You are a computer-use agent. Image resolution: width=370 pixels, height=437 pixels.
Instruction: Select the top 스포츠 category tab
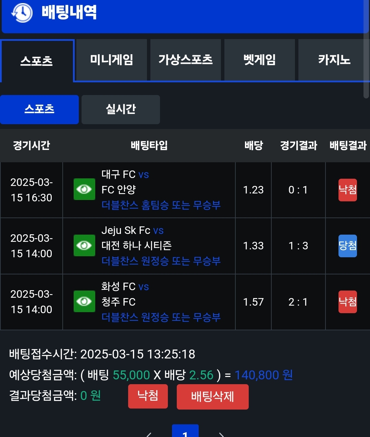[37, 61]
